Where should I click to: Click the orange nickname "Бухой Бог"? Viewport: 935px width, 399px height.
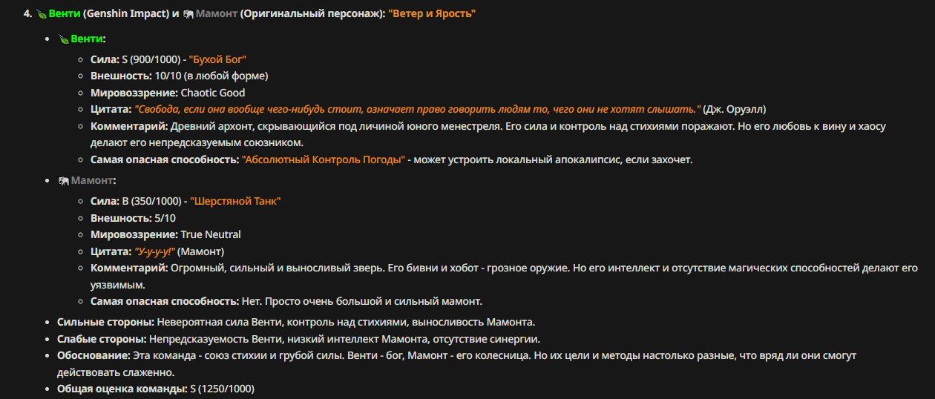pos(217,59)
